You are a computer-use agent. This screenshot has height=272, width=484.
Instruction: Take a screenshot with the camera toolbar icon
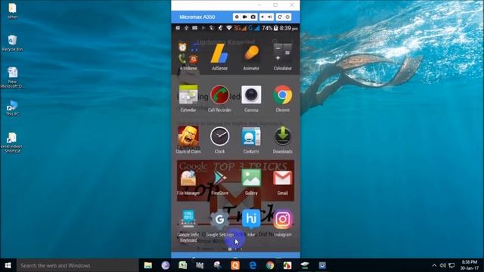(253, 17)
